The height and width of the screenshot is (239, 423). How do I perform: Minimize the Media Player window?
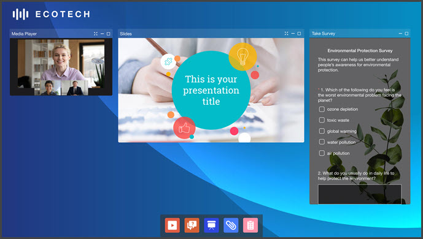(x=103, y=34)
